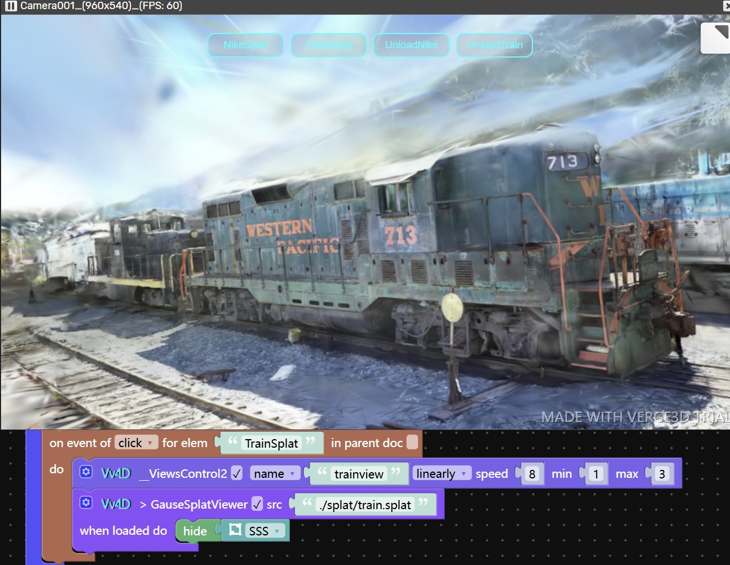Toggle the ViewsControl2 checkbox
This screenshot has width=730, height=565.
[x=237, y=473]
